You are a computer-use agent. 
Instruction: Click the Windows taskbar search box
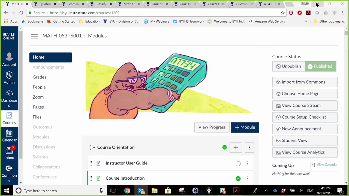pos(60,191)
